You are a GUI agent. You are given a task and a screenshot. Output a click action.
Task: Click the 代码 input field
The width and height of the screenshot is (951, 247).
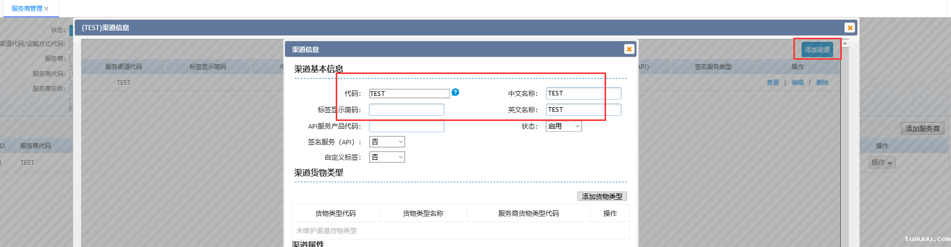pyautogui.click(x=409, y=93)
